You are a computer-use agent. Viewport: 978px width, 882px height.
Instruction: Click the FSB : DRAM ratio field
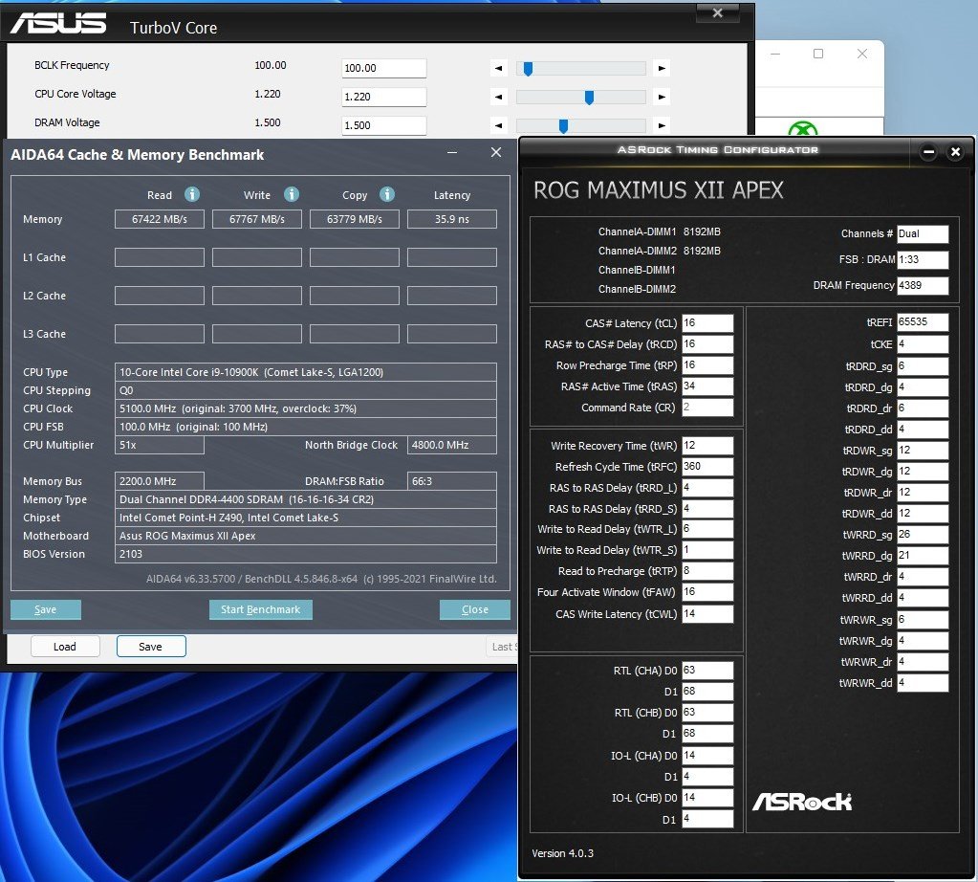pyautogui.click(x=923, y=259)
